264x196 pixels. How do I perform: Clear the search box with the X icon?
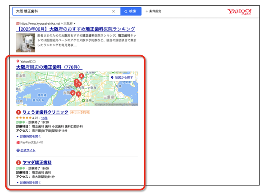(x=114, y=11)
